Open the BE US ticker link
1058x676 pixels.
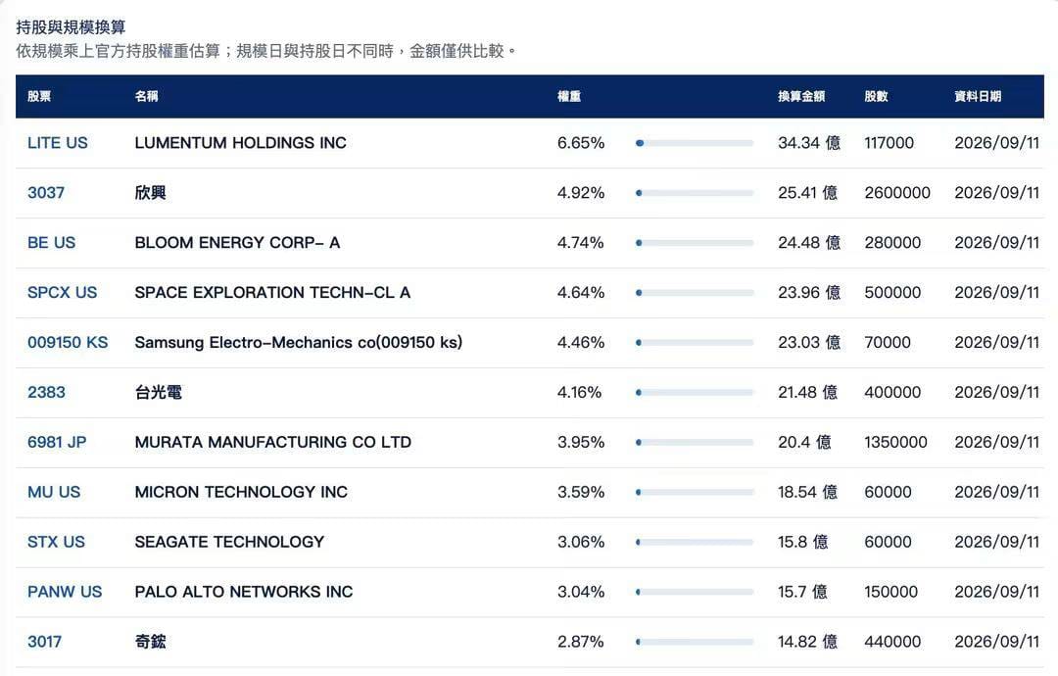pos(51,243)
